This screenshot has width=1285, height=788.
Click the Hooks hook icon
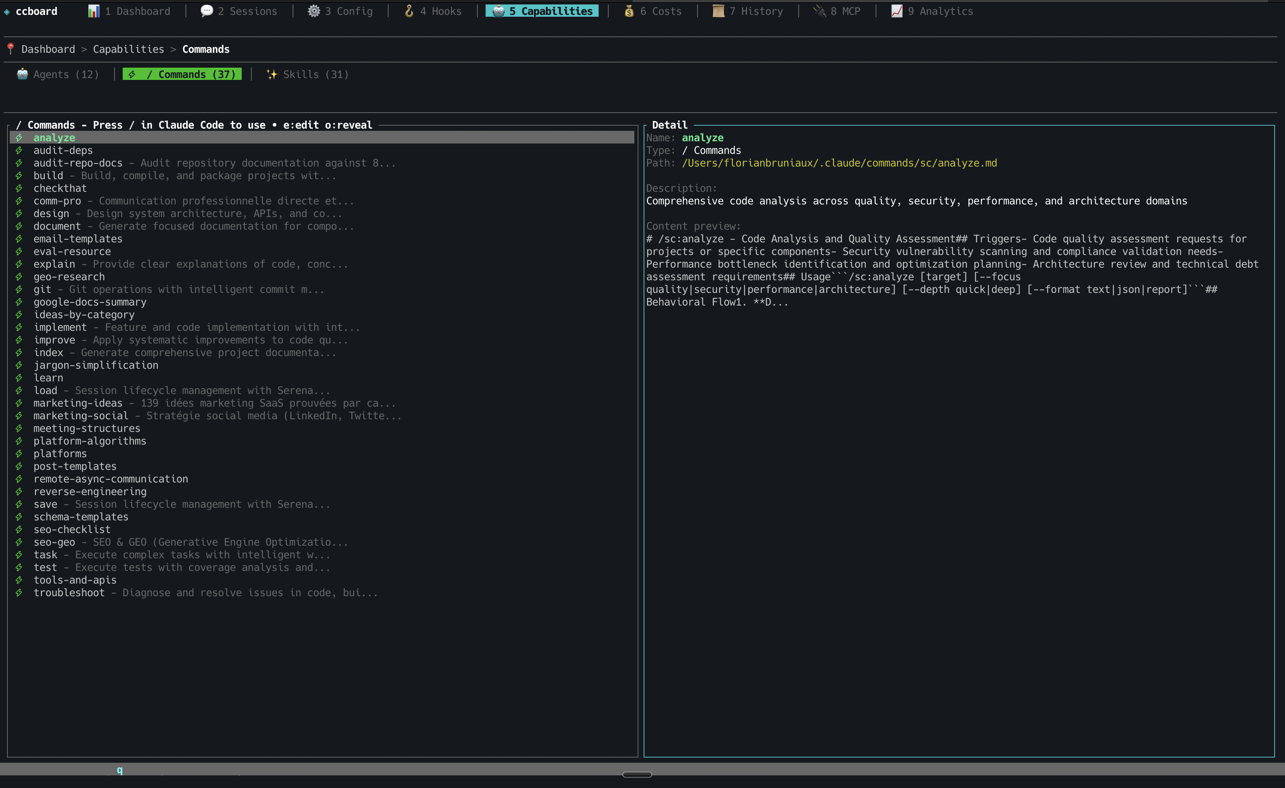tap(409, 11)
